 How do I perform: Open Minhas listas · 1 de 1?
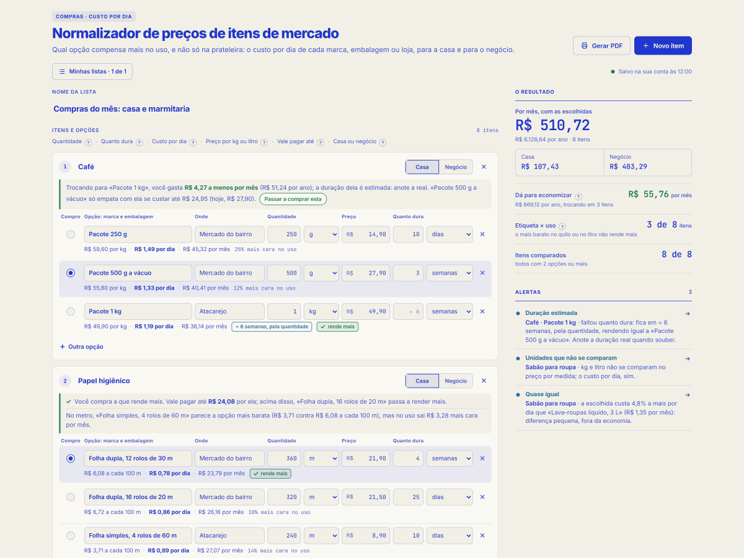[x=92, y=71]
